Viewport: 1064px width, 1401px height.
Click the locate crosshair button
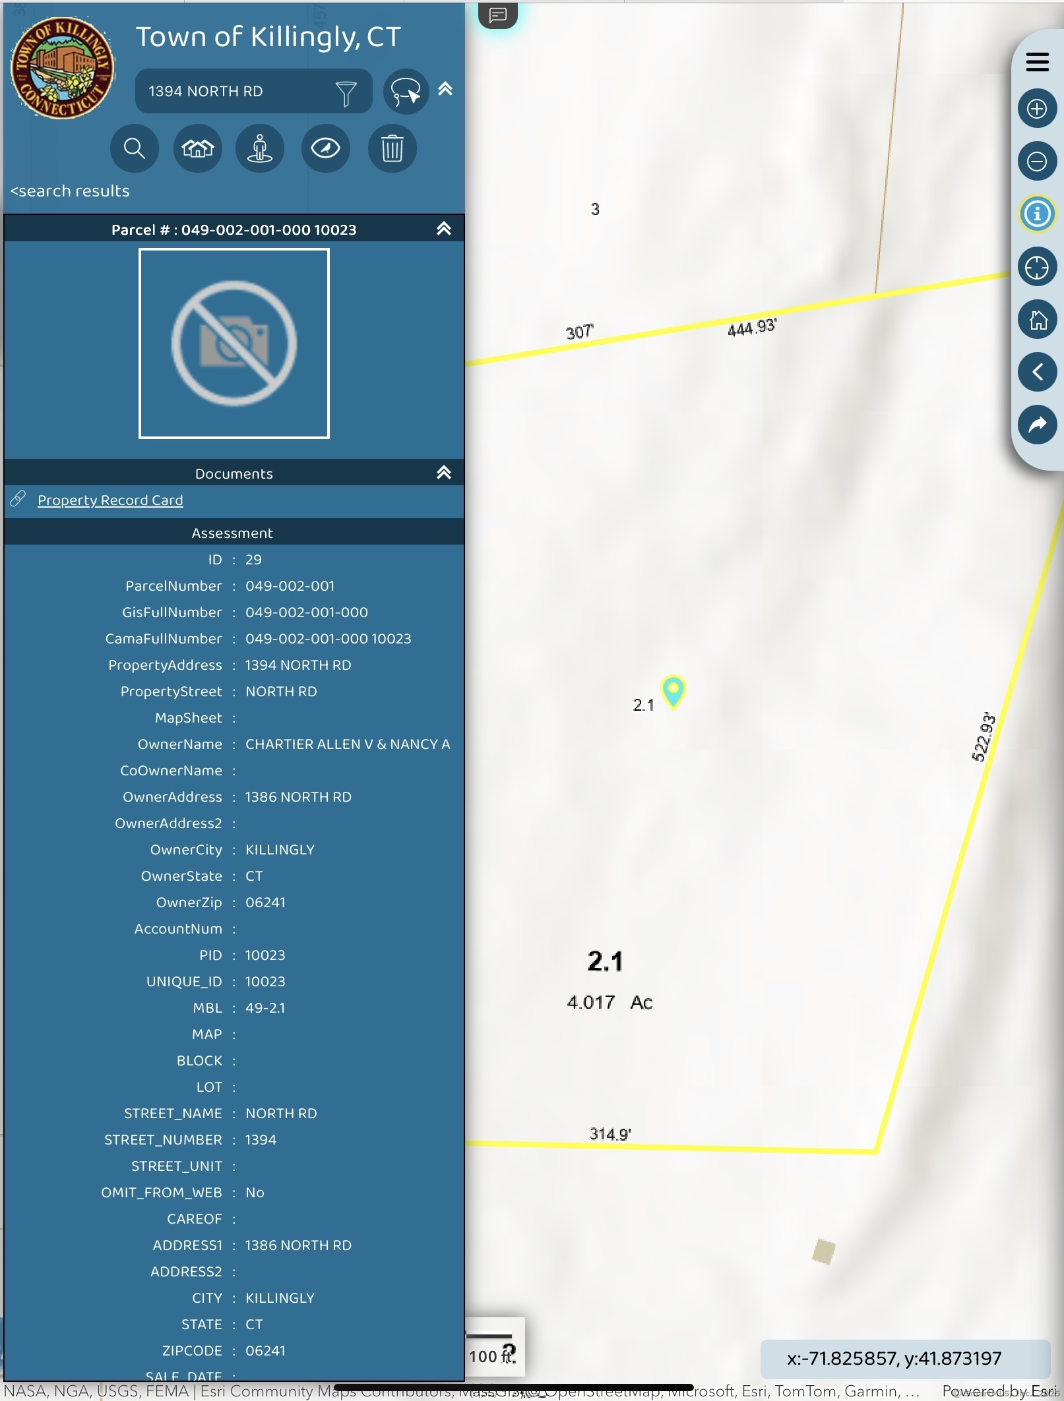(x=1036, y=268)
